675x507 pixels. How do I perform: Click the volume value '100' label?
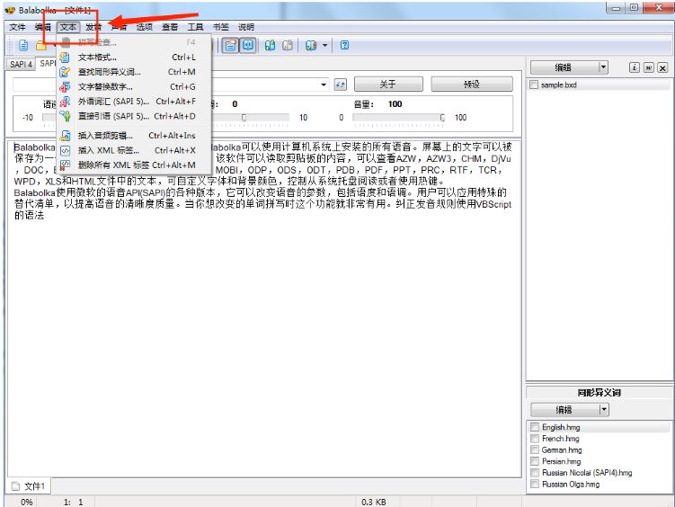click(395, 103)
